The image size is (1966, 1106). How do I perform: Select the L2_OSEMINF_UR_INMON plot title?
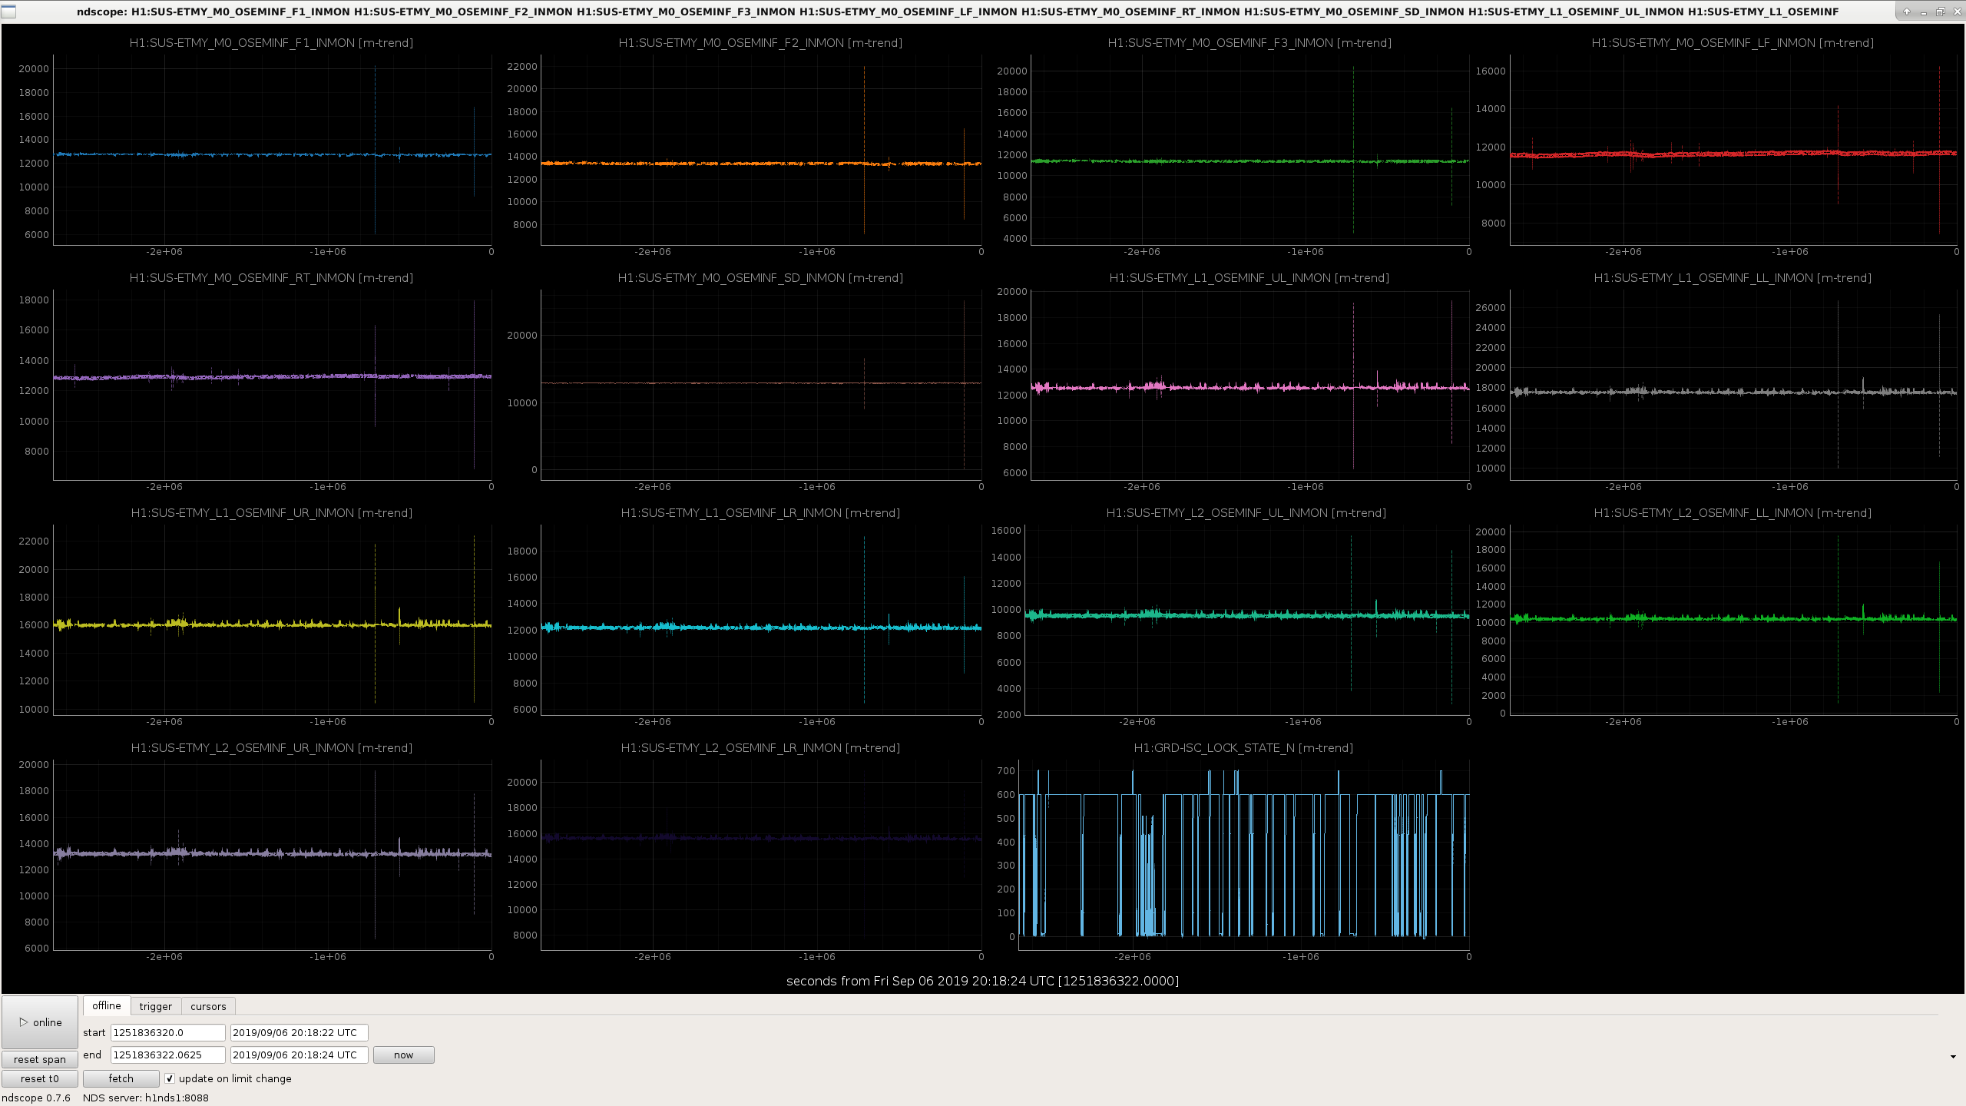click(x=271, y=748)
